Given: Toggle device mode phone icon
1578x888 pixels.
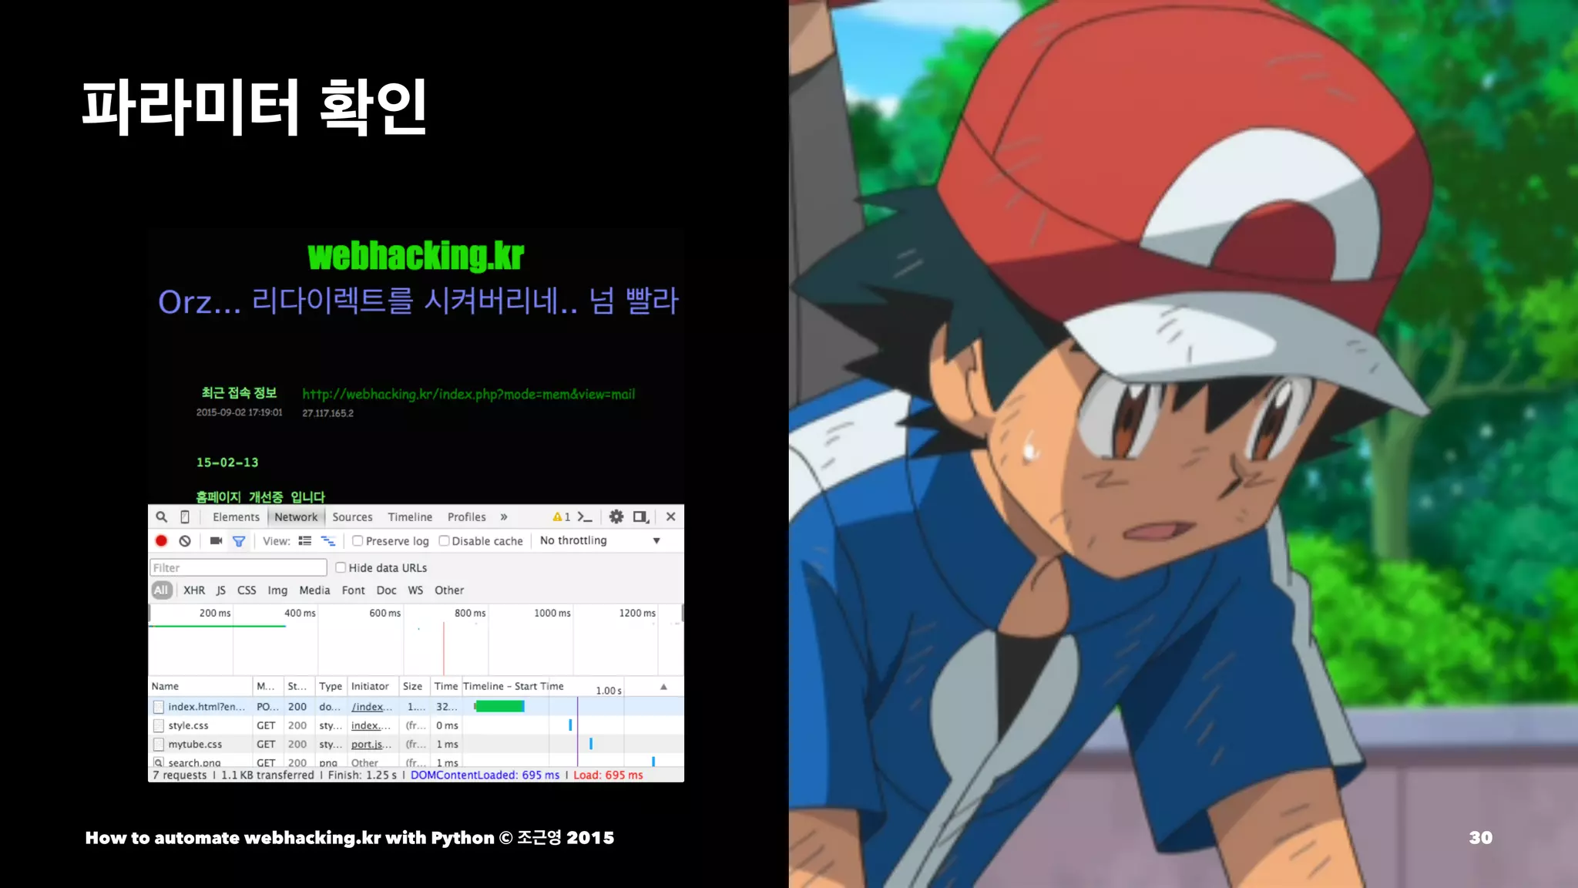Looking at the screenshot, I should [185, 516].
